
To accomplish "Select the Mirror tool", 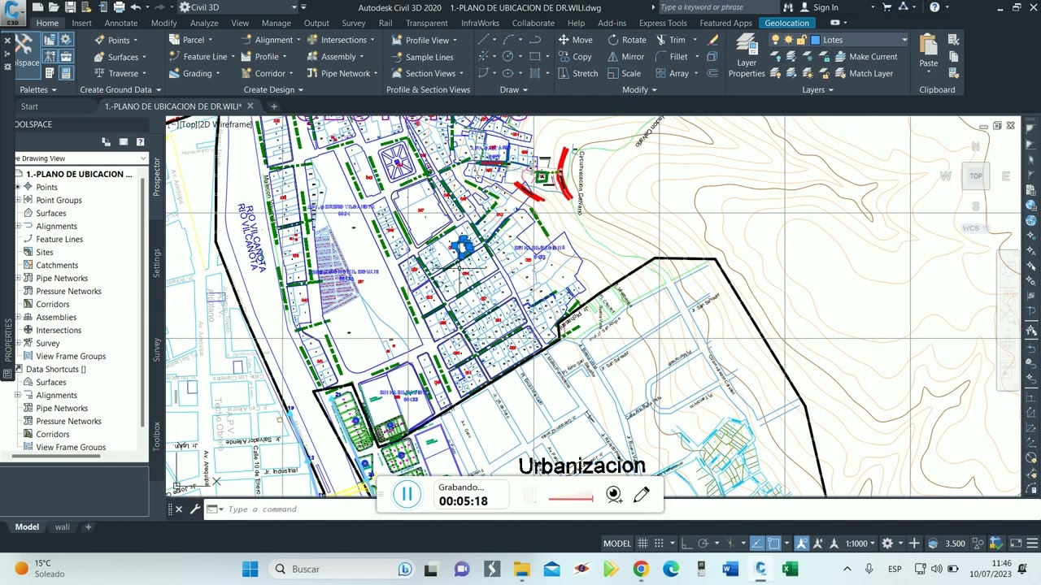I will [x=625, y=57].
